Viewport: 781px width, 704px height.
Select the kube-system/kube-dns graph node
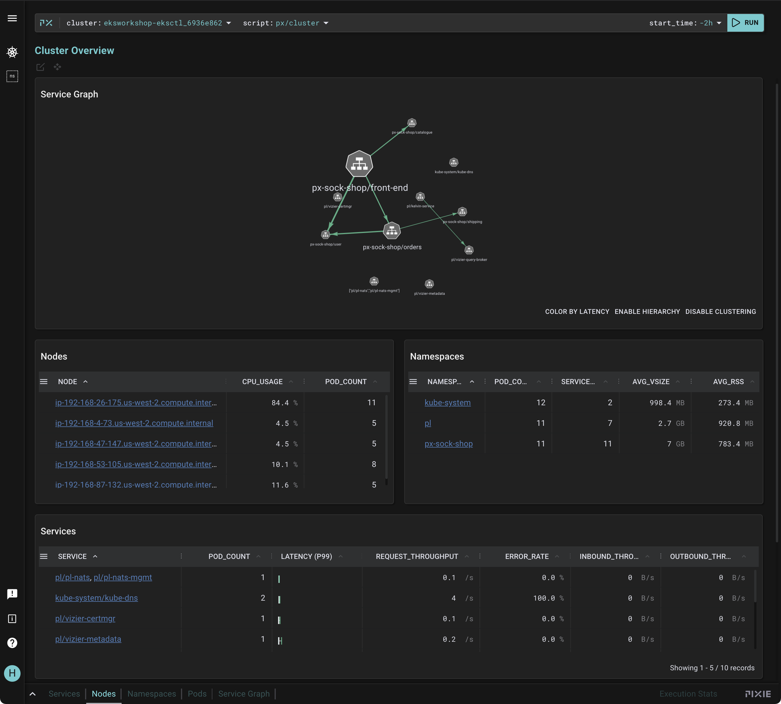(454, 163)
